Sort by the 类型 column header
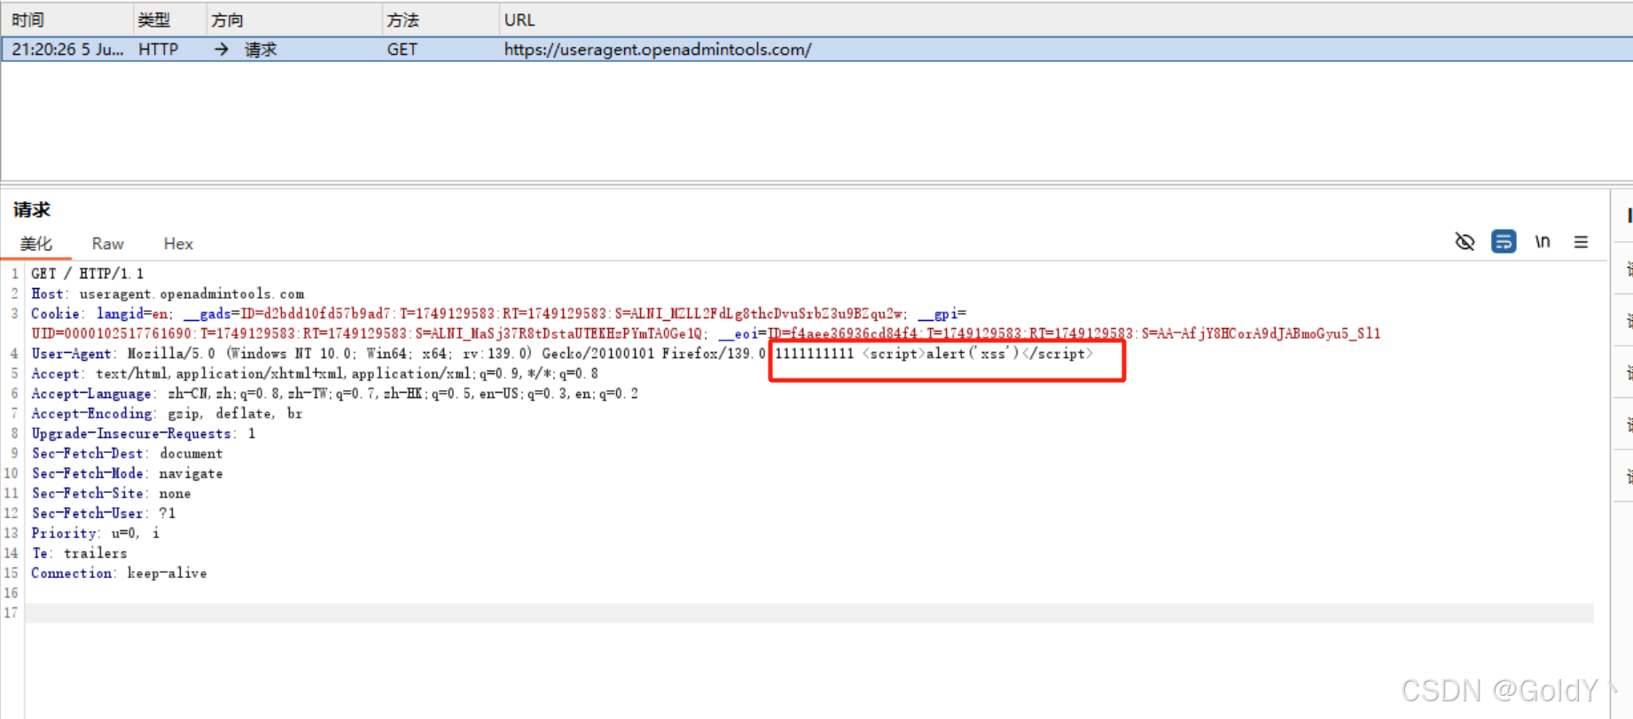 tap(170, 20)
